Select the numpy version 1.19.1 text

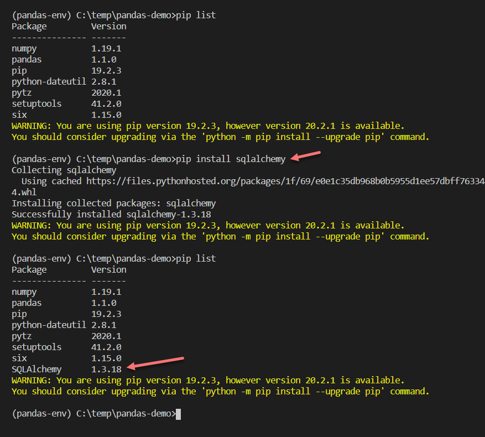[106, 48]
